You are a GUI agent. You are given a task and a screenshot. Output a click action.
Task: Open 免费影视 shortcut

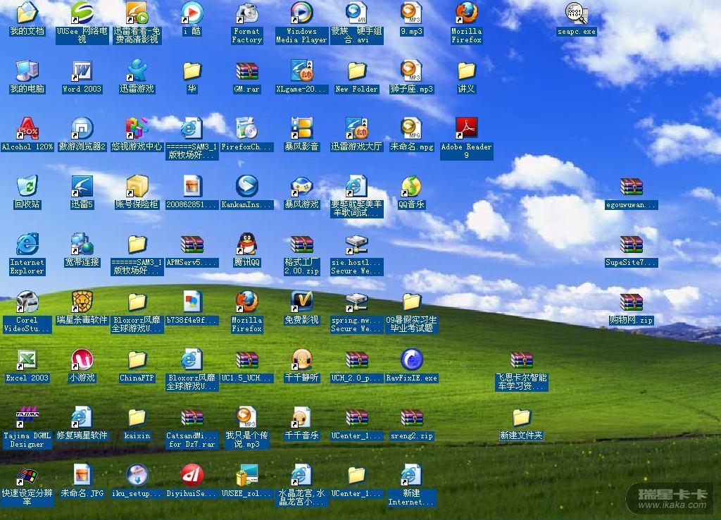tap(301, 302)
